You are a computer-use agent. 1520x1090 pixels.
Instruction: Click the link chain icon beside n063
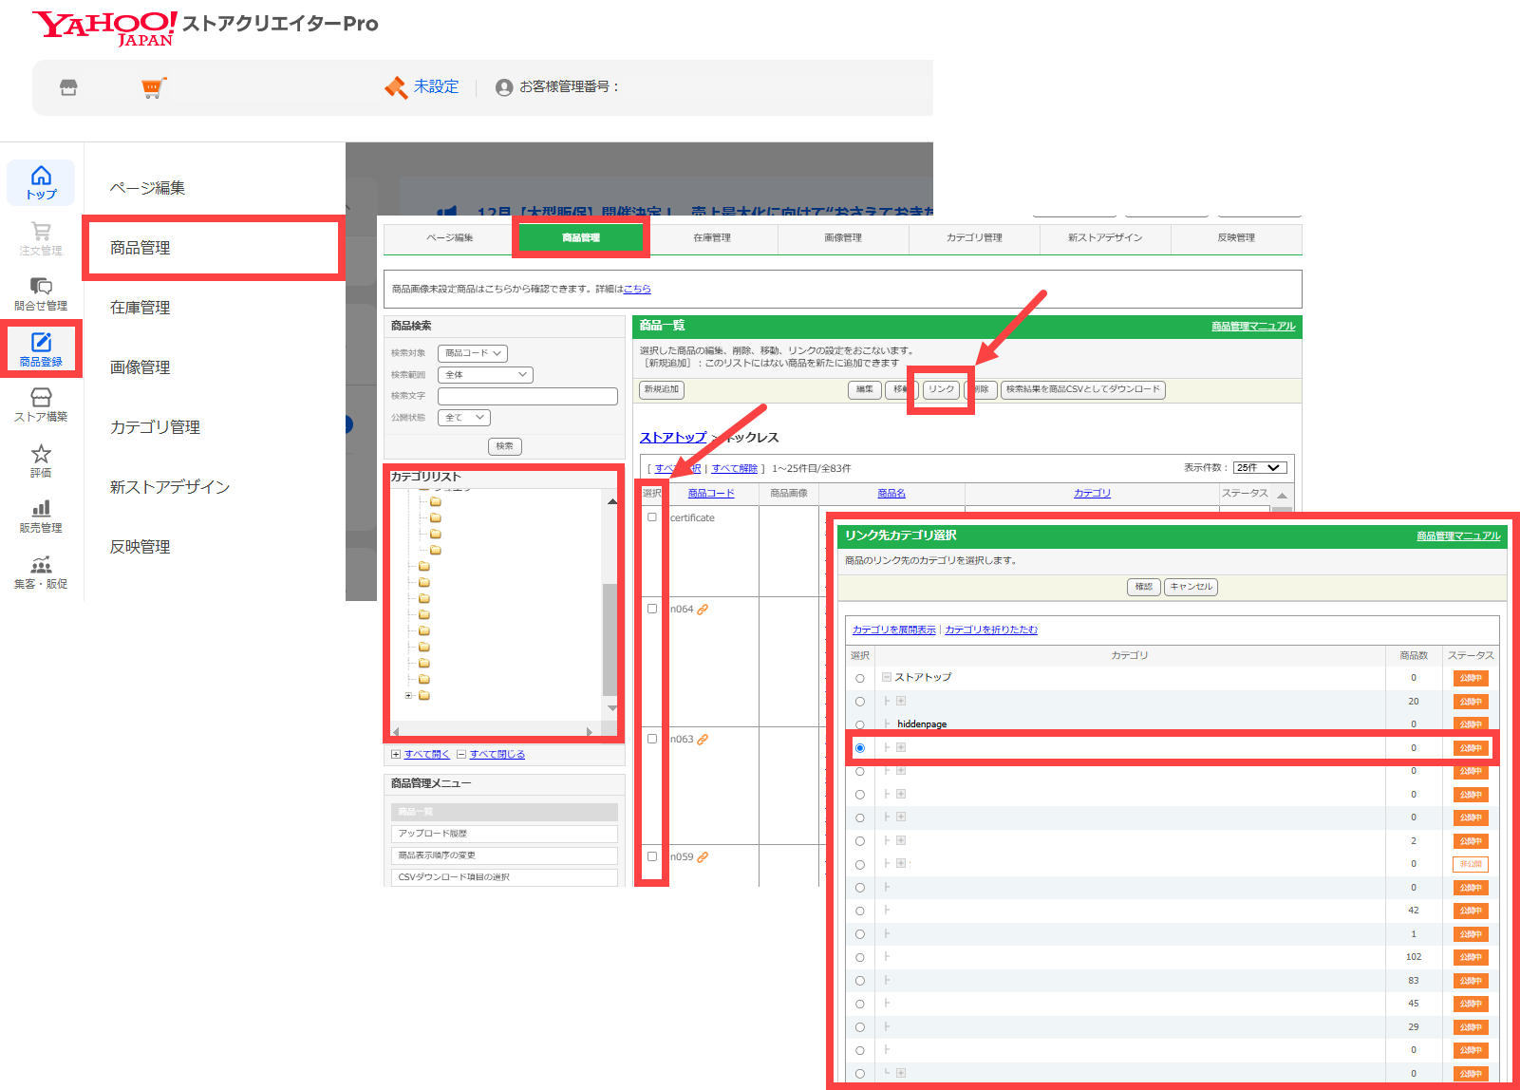(703, 740)
